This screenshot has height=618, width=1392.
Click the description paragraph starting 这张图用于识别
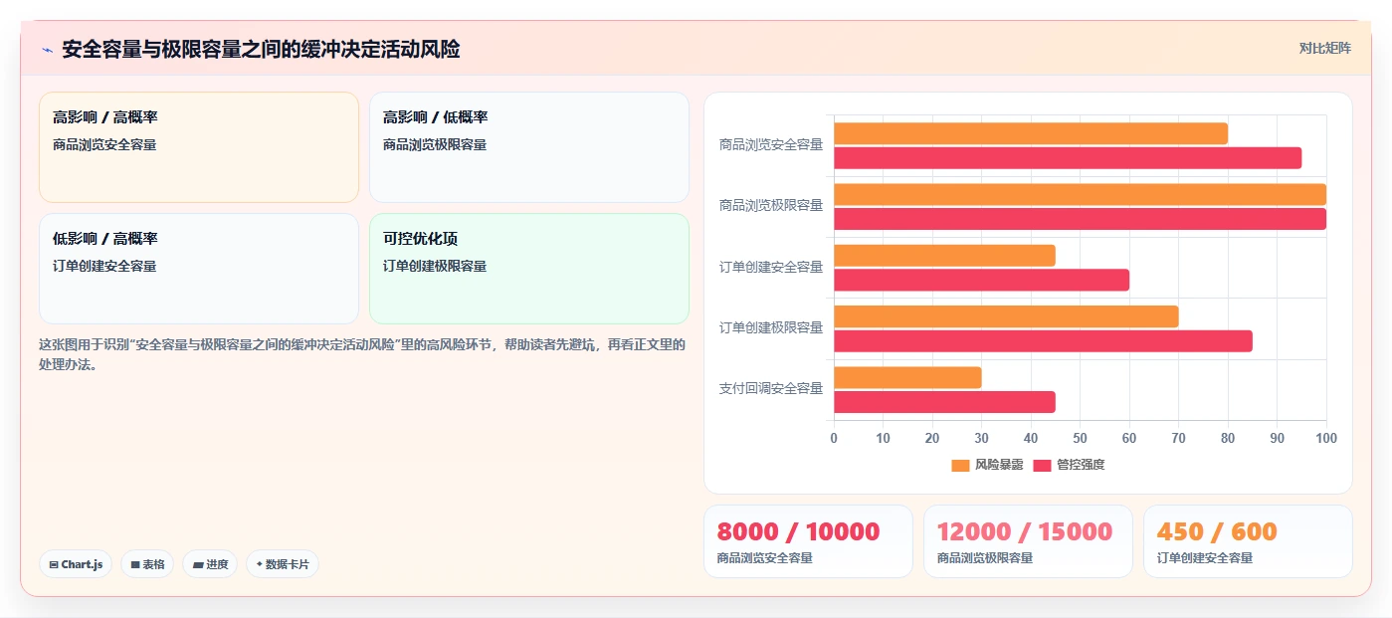pyautogui.click(x=362, y=354)
